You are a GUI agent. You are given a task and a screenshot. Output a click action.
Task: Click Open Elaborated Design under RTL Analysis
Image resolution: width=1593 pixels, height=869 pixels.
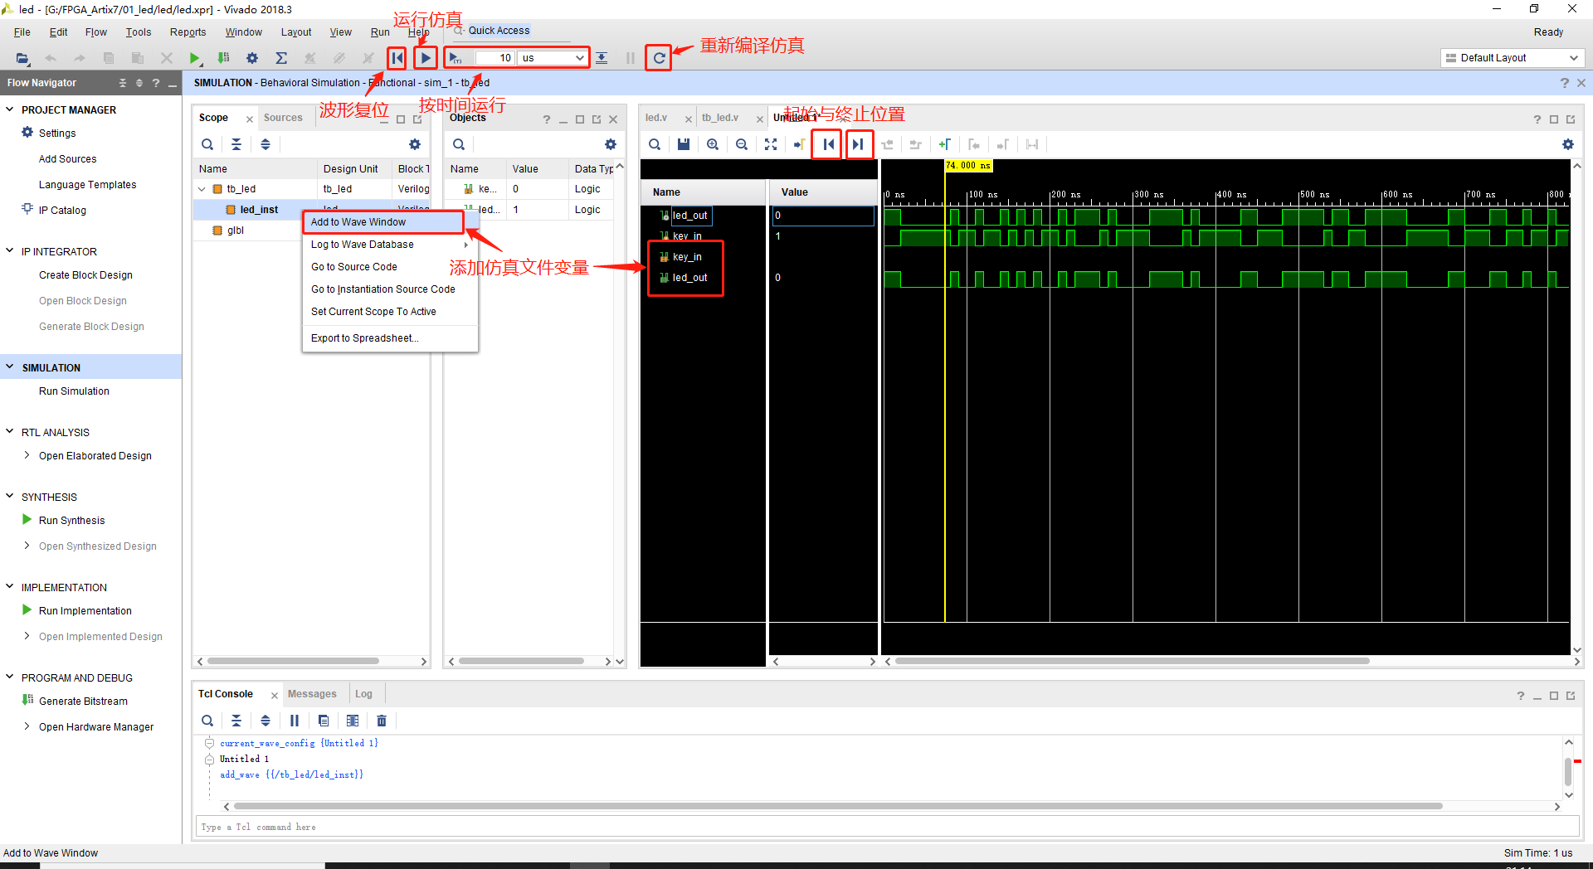click(x=95, y=455)
